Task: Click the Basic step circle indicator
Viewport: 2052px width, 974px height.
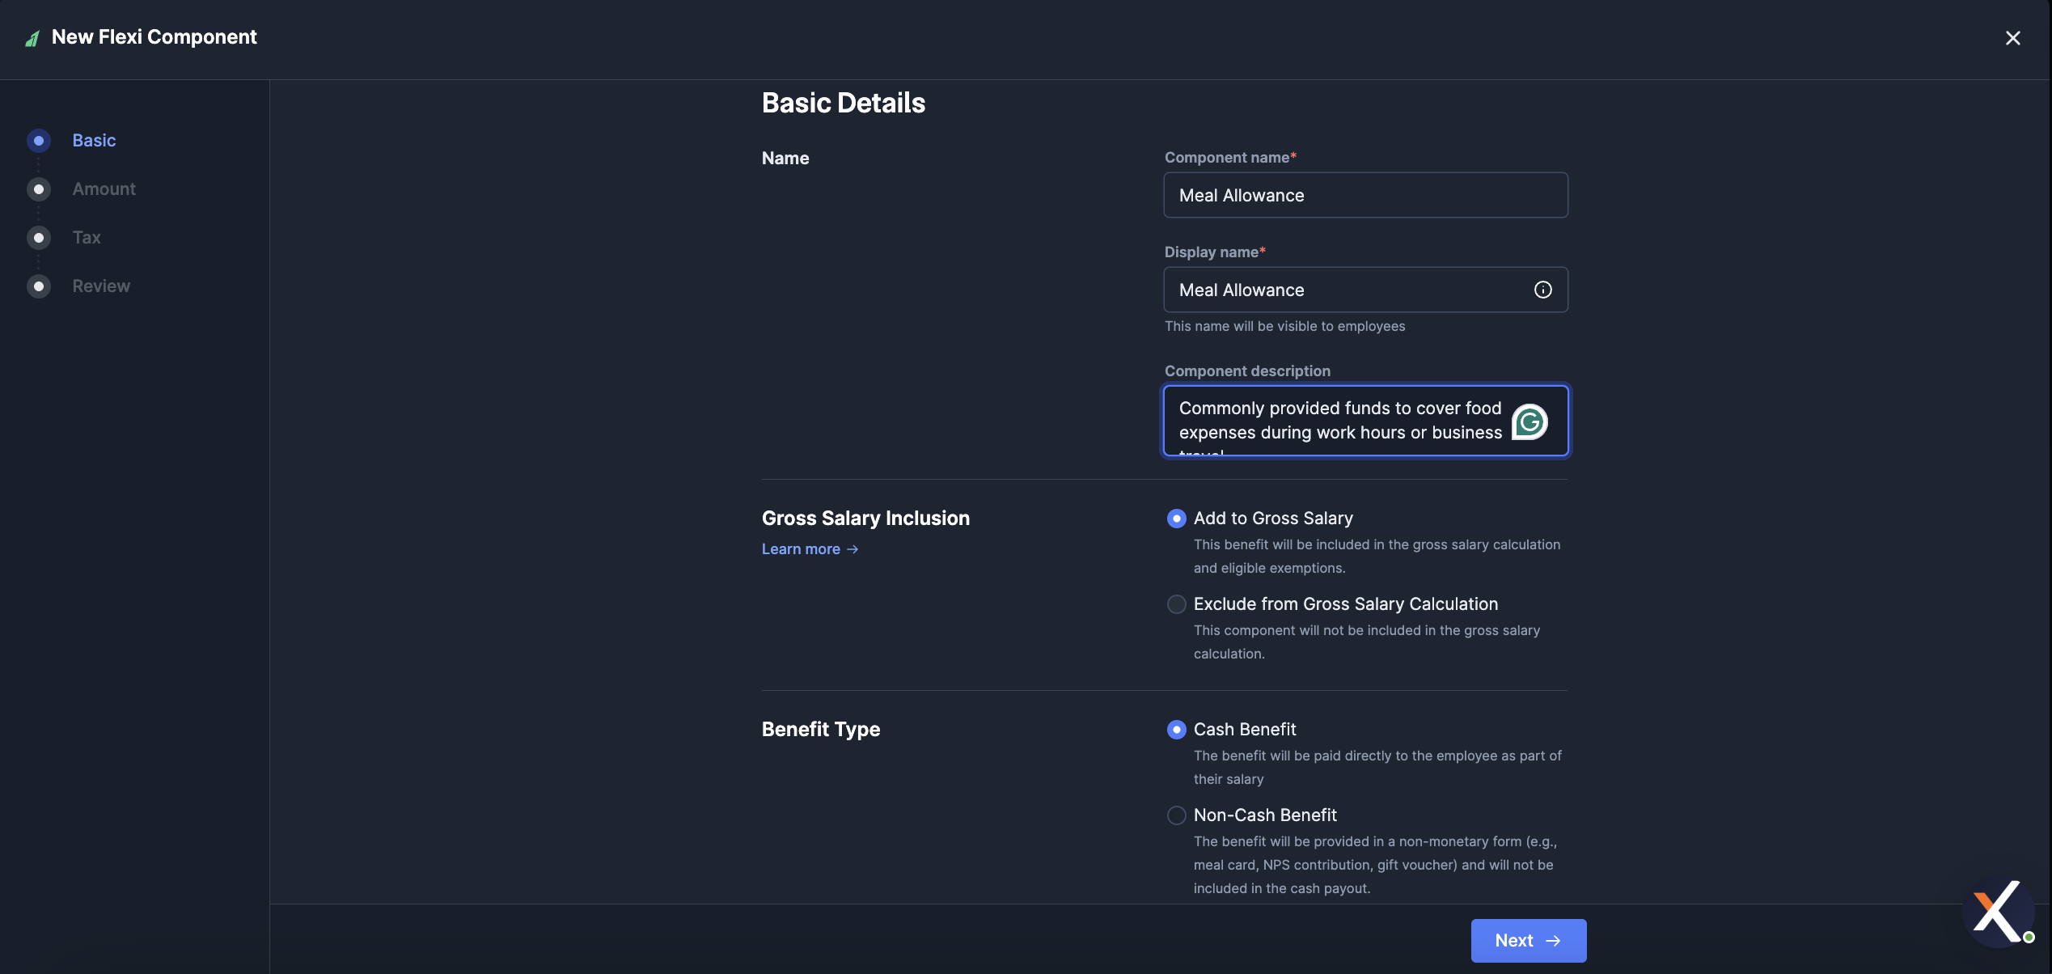Action: (x=39, y=141)
